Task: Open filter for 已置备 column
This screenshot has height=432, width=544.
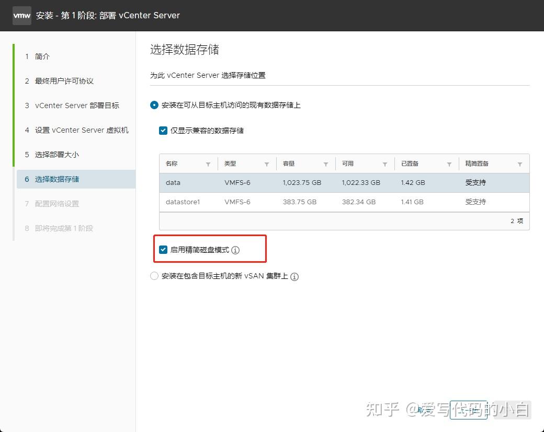Action: [x=449, y=164]
